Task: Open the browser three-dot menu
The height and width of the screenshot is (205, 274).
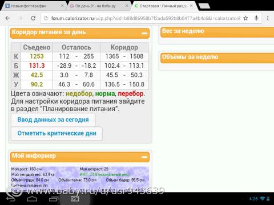Action: point(268,18)
